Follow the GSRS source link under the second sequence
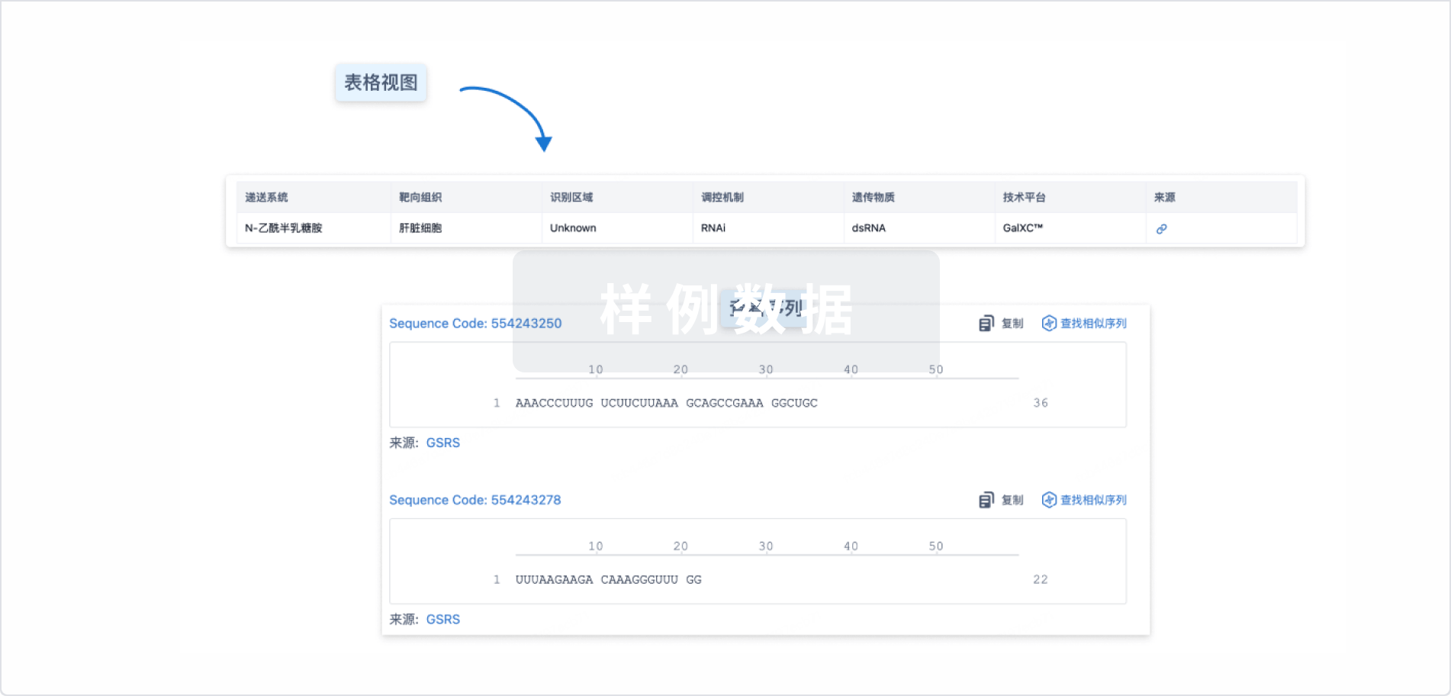The height and width of the screenshot is (696, 1451). click(442, 619)
